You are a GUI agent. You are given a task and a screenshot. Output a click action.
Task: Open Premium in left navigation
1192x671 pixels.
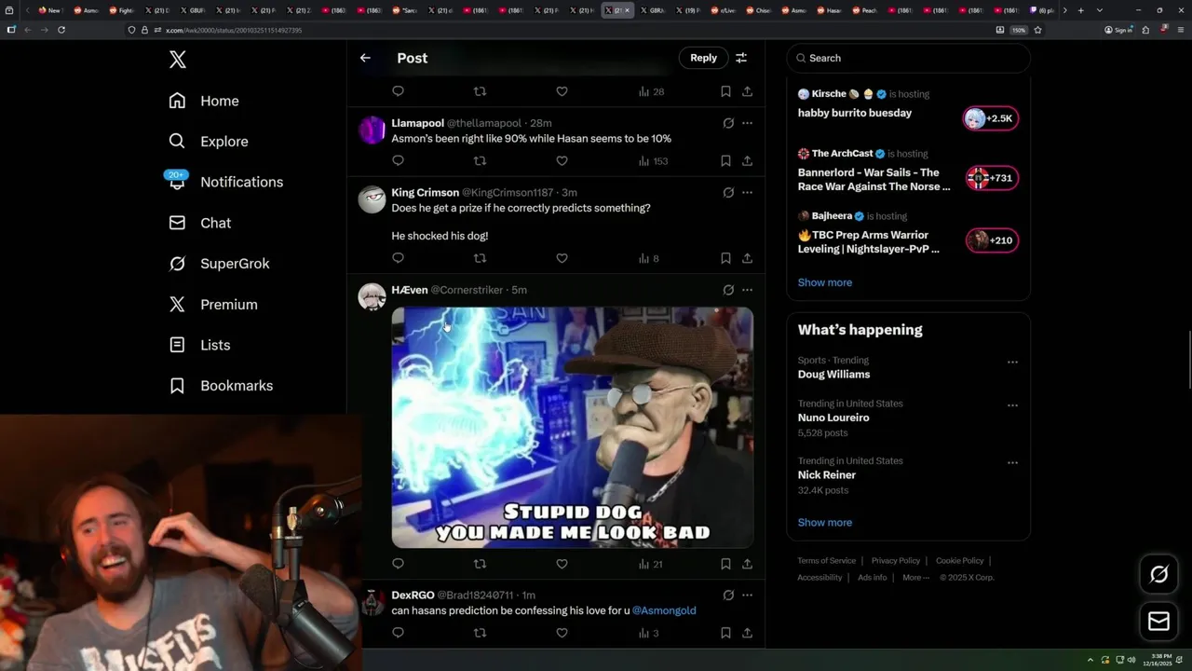[x=213, y=305]
